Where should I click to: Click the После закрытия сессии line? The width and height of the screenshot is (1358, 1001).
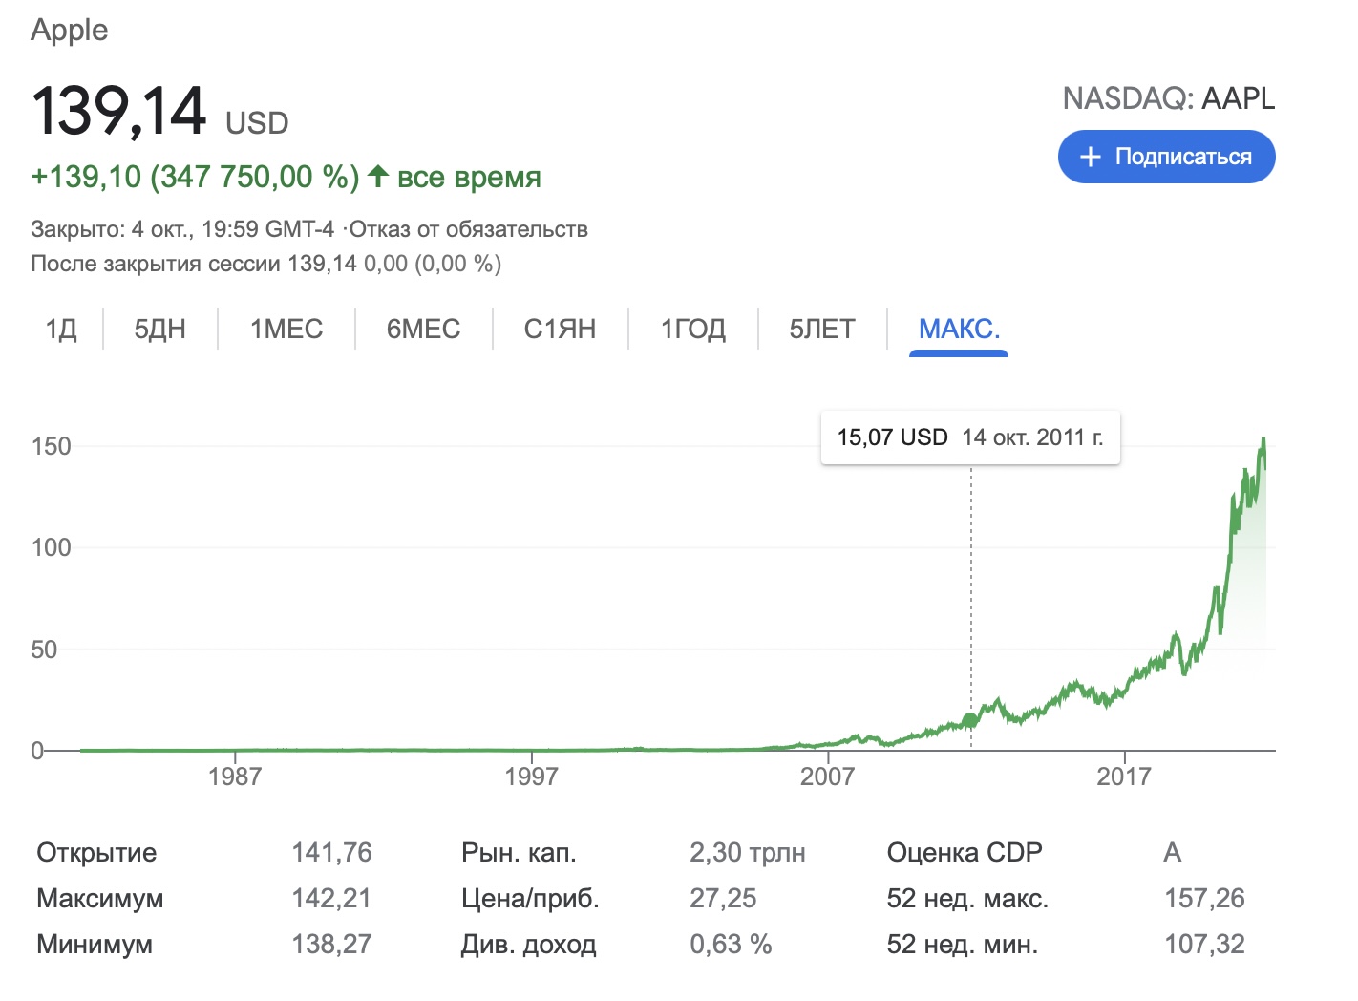(265, 264)
